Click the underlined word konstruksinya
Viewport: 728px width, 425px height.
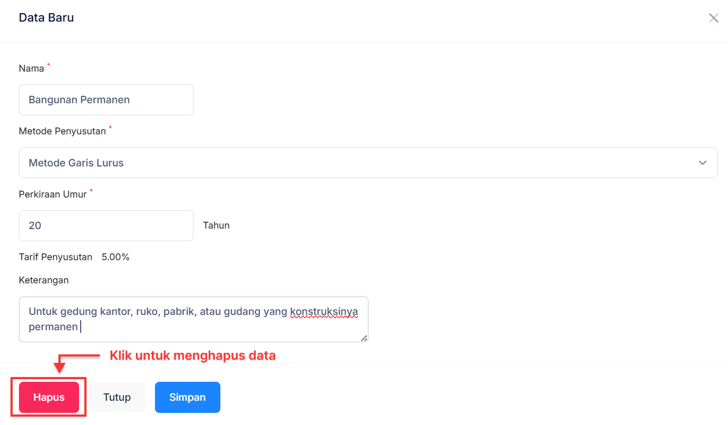pyautogui.click(x=324, y=312)
